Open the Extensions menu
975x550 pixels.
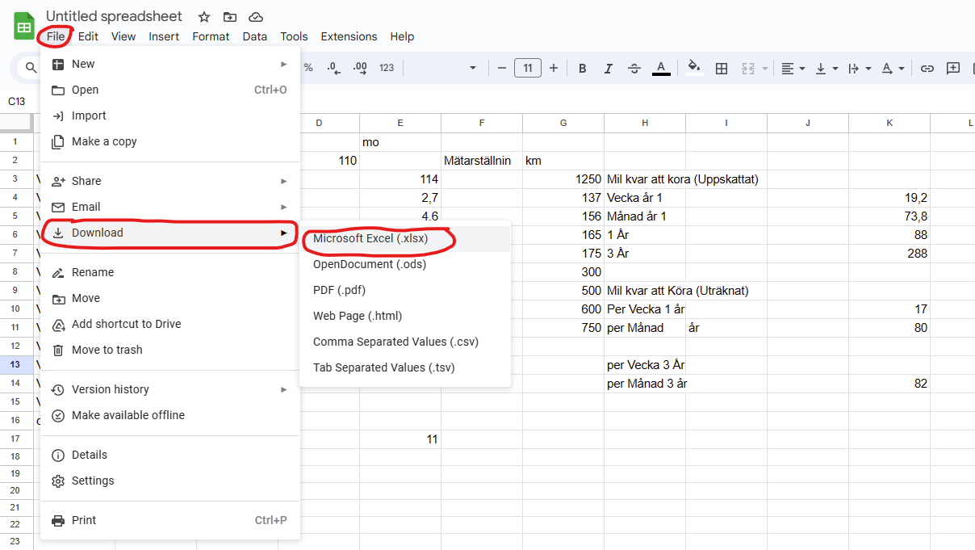[x=349, y=36]
